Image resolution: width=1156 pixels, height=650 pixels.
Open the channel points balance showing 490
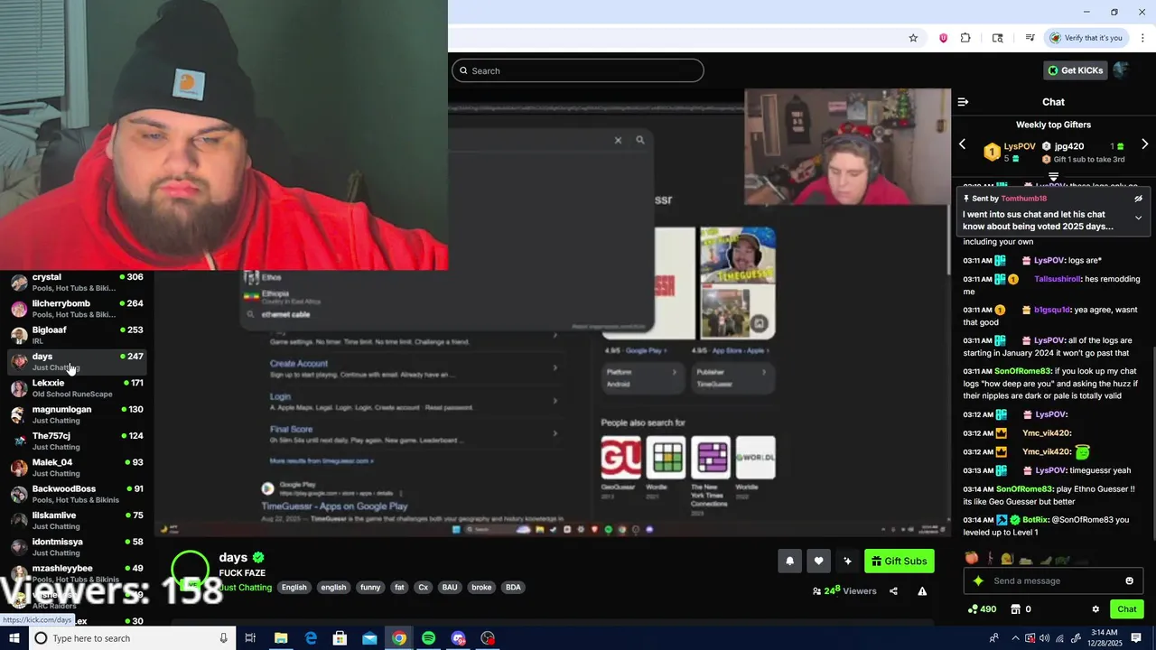pyautogui.click(x=982, y=609)
